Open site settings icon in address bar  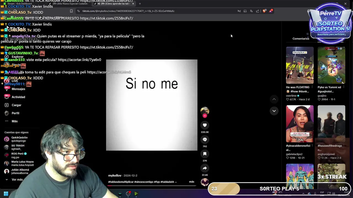pos(79,11)
